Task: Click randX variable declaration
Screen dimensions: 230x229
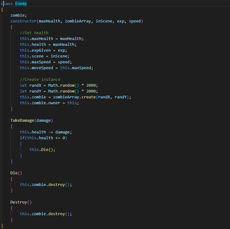Action: point(59,85)
